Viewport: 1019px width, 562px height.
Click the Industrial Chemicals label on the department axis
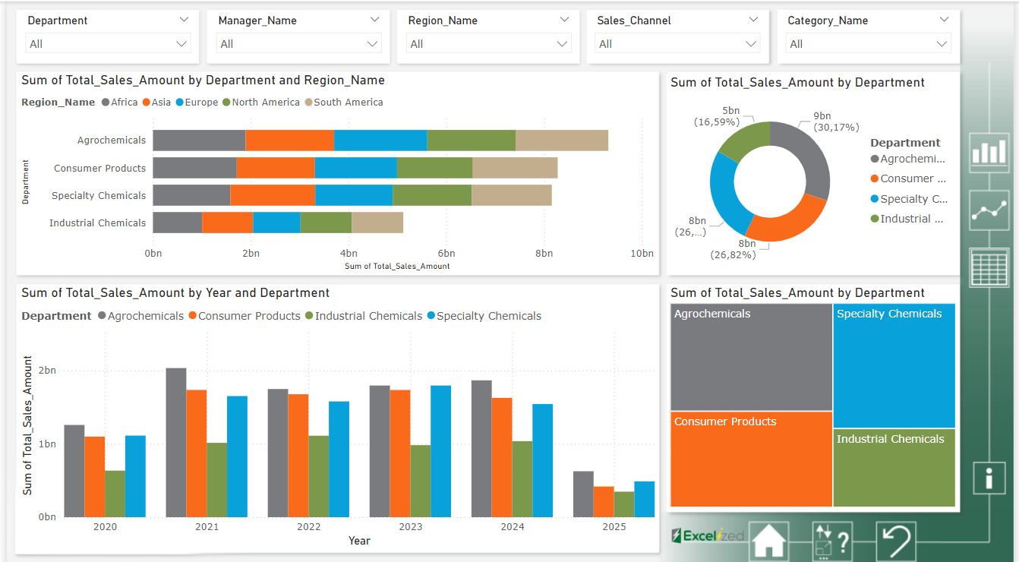tap(97, 223)
